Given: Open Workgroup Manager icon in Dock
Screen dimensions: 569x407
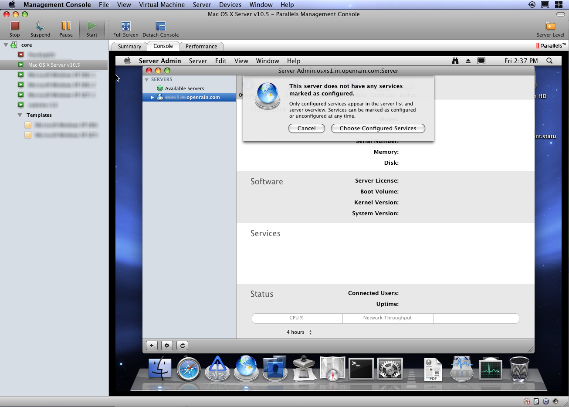Looking at the screenshot, I should [x=275, y=369].
